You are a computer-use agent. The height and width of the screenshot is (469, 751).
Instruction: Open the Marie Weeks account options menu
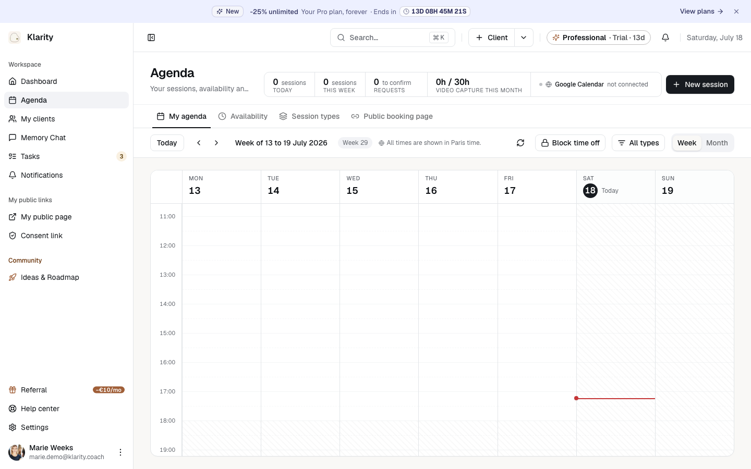pyautogui.click(x=120, y=452)
